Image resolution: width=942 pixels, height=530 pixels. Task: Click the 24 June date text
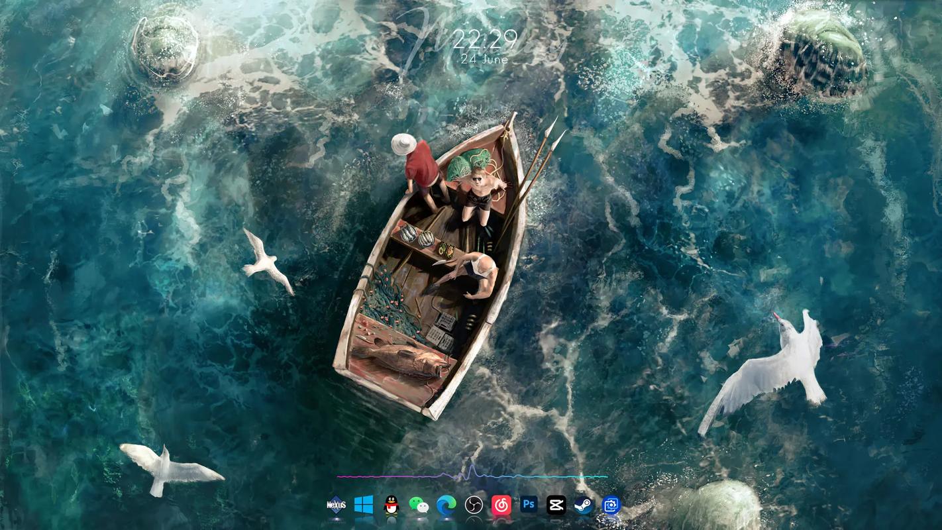[485, 59]
